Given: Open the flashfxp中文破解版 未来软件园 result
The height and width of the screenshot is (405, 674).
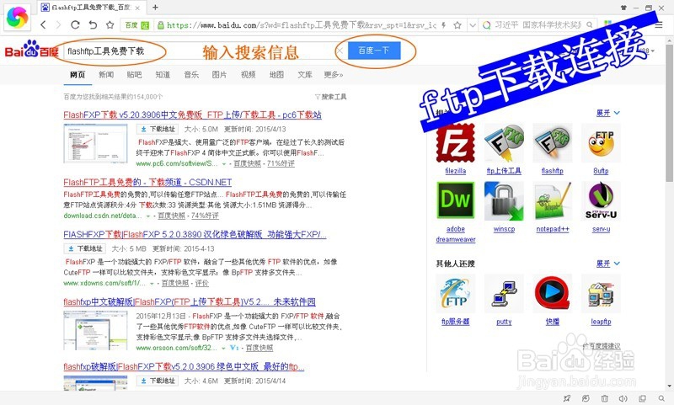Looking at the screenshot, I should 190,302.
